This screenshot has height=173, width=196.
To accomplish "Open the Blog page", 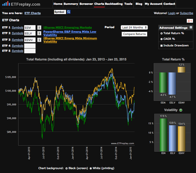I will (x=139, y=4).
